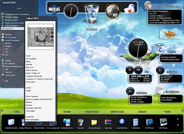Select Escanear Cabal.JPG

[x=33, y=108]
